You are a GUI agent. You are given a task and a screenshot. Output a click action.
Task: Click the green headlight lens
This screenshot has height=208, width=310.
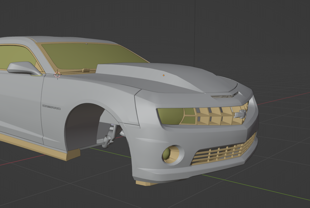[170, 116]
